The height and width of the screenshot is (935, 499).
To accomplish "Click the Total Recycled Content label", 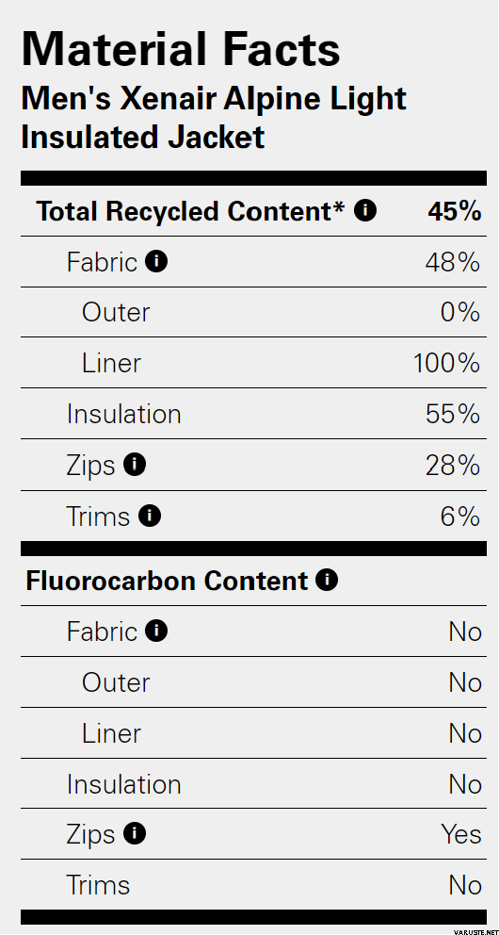I will pyautogui.click(x=190, y=211).
